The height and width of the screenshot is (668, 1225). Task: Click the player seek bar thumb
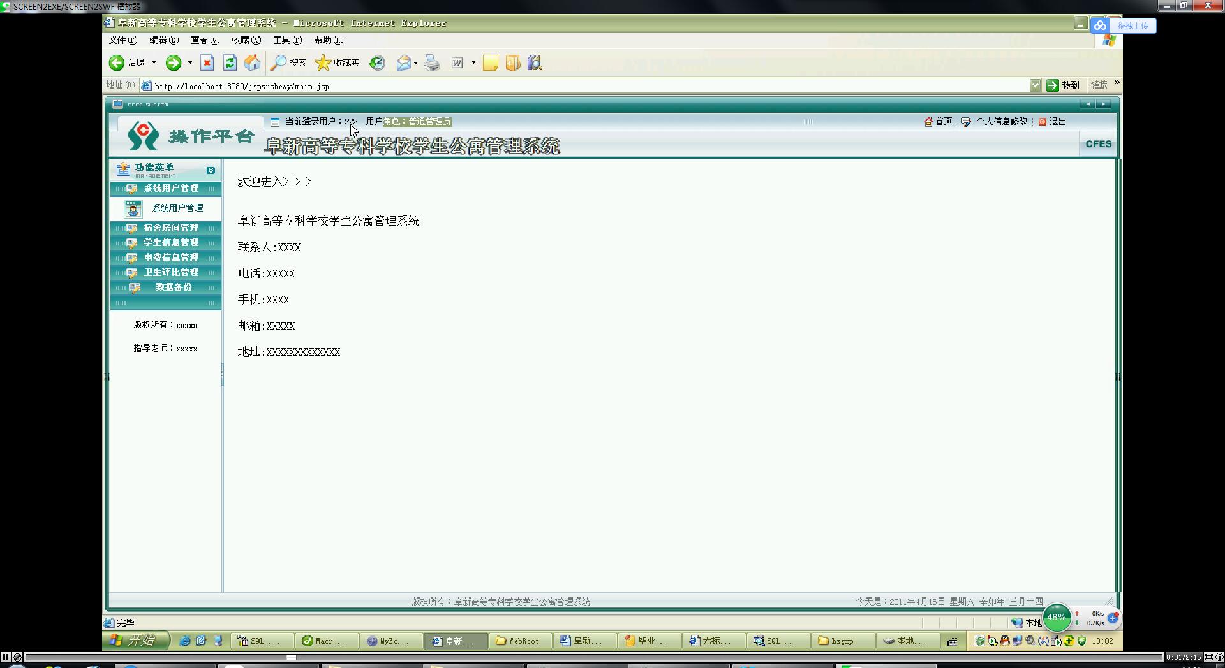point(291,657)
